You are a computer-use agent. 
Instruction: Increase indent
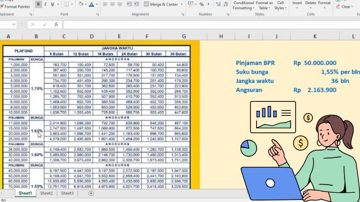pyautogui.click(x=137, y=4)
